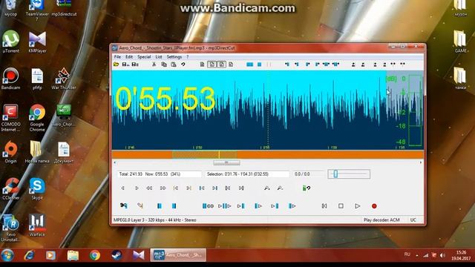Open a file with the folder icon
Viewport: 475px width, 267px height.
click(x=116, y=65)
